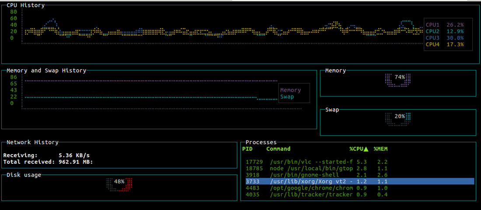Click the Swap label in the history legend
The height and width of the screenshot is (210, 481).
287,97
